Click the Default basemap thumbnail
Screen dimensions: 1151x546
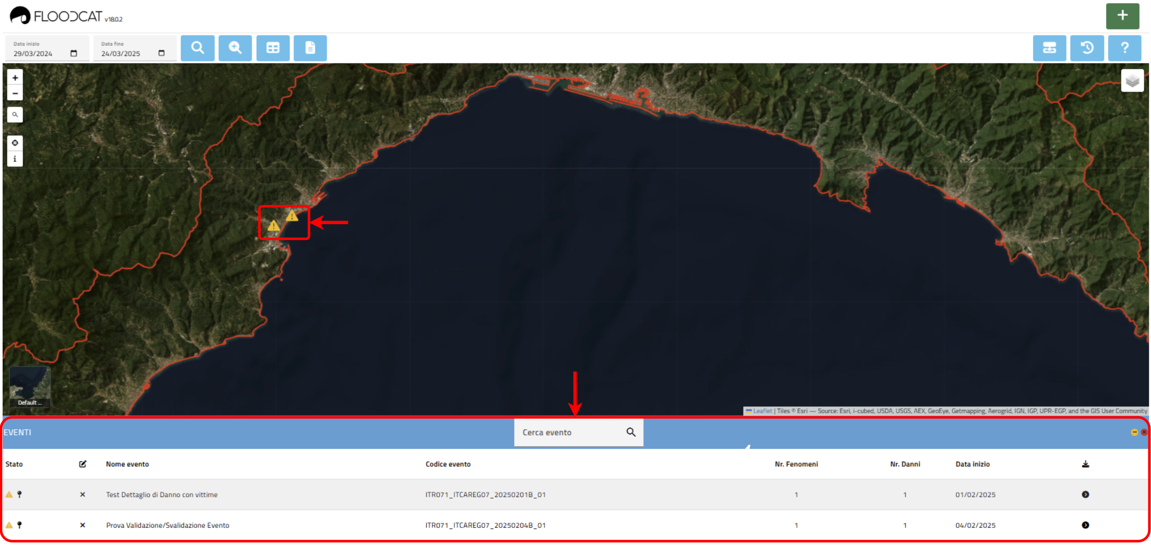pos(30,387)
